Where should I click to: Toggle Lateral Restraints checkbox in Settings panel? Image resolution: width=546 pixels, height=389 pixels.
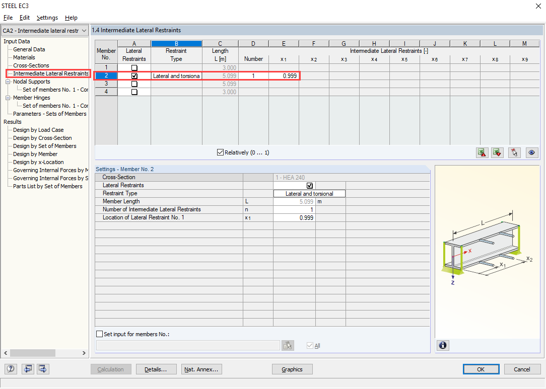click(310, 186)
